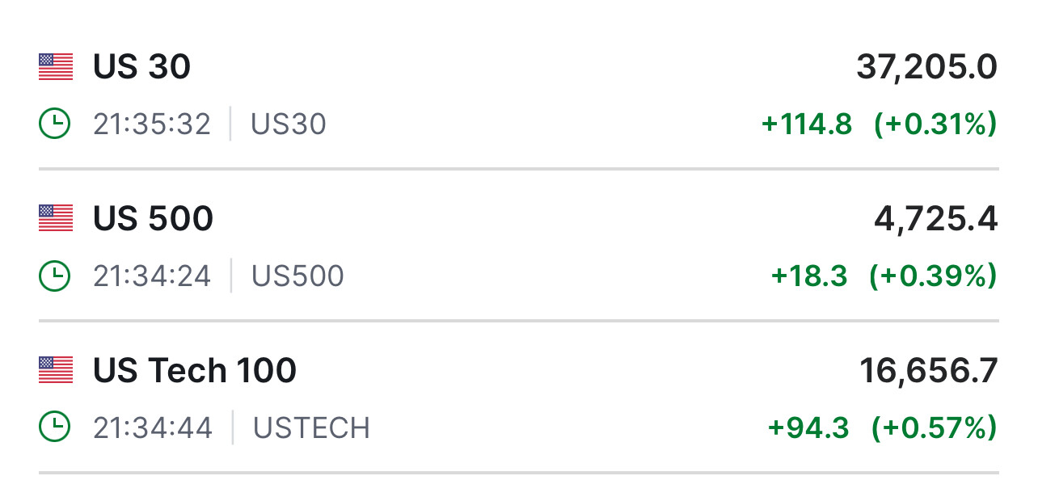Click the green clock icon in US Tech 100 row
This screenshot has height=497, width=1038.
55,428
